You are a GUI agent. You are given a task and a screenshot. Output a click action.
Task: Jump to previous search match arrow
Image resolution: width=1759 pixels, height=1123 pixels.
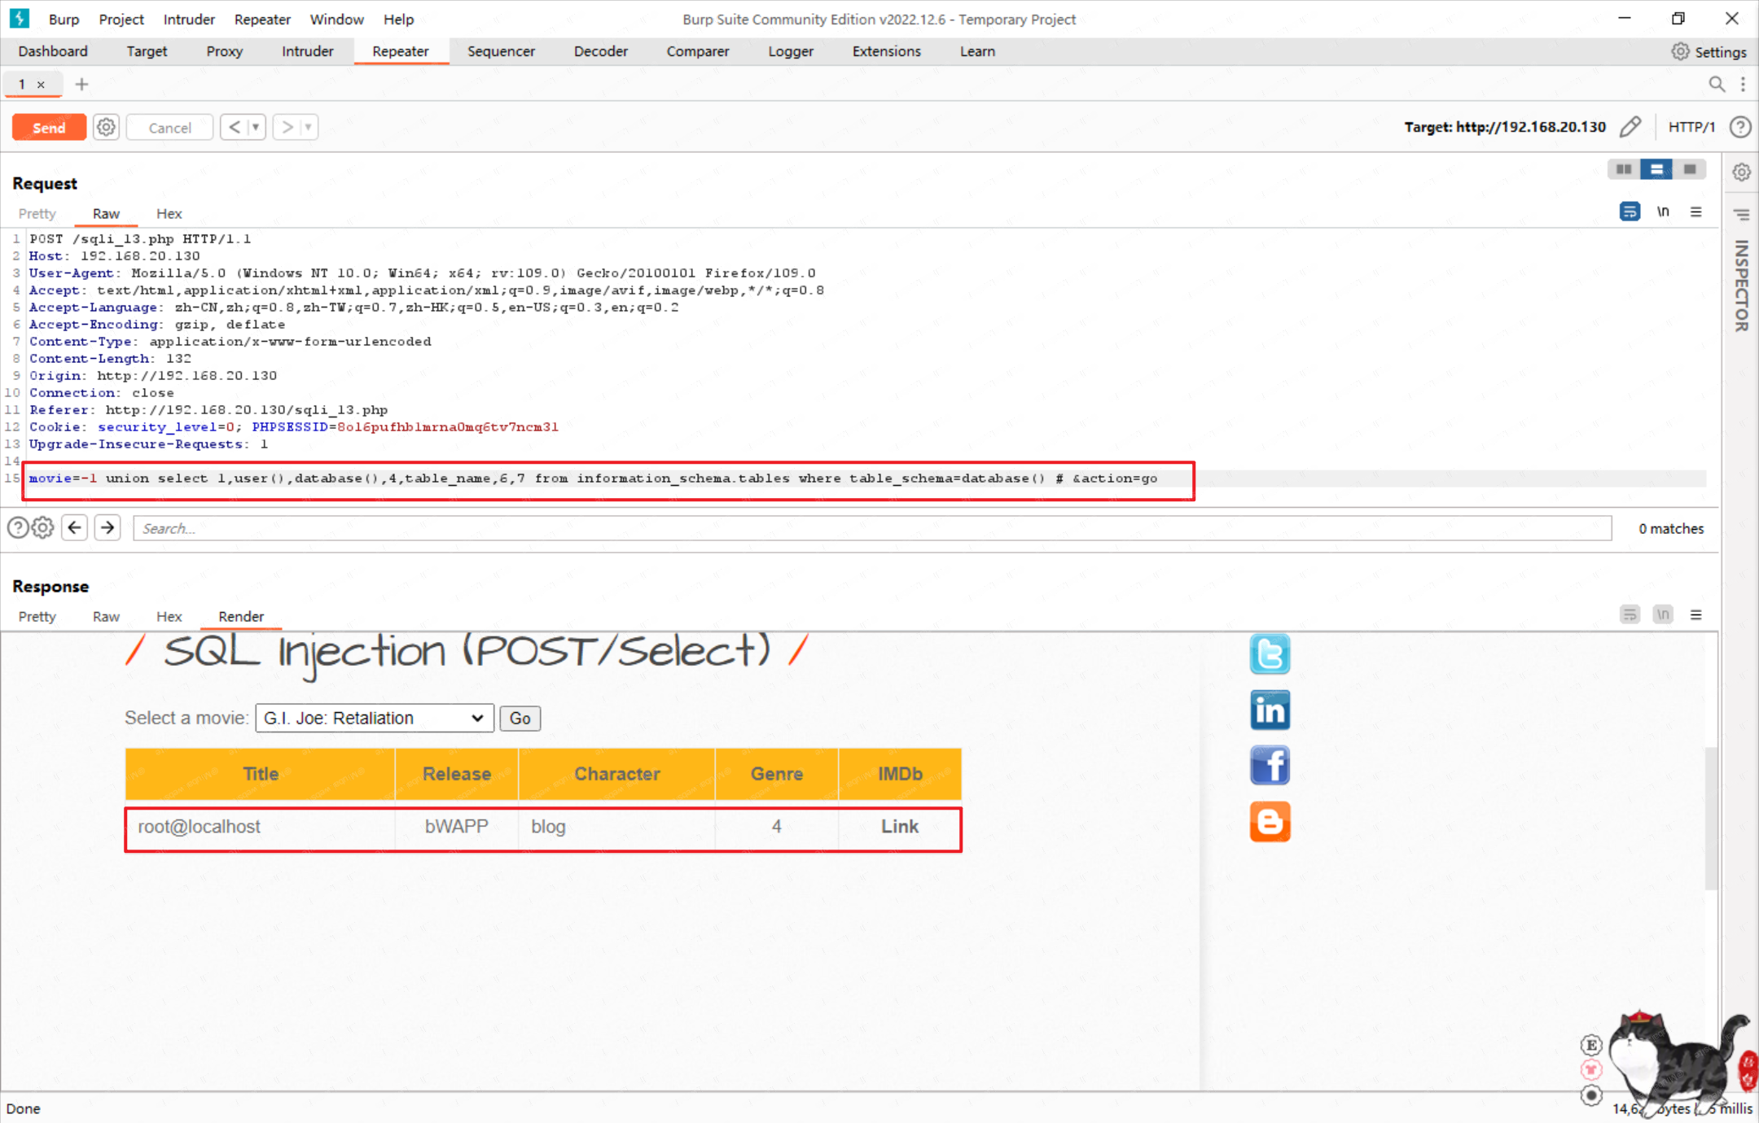75,528
